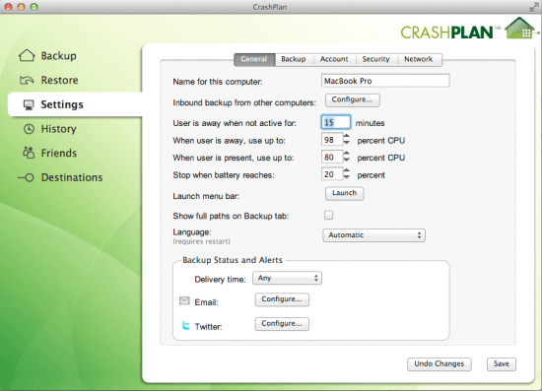
Task: Click Configure for inbound backup
Action: point(352,99)
